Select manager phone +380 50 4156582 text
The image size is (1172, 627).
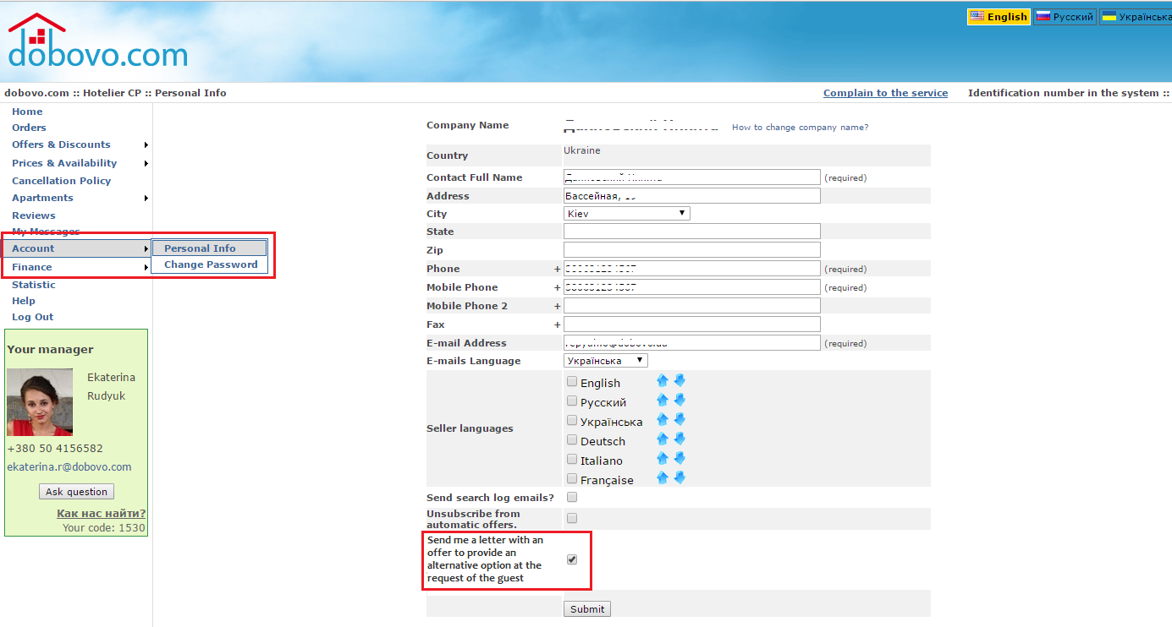(x=55, y=449)
